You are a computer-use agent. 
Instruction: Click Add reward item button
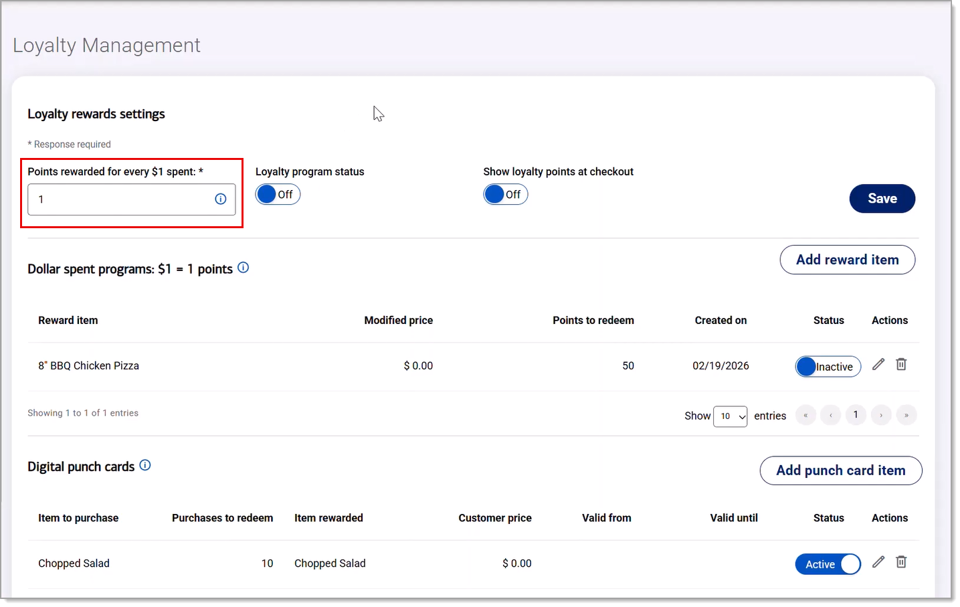pos(848,260)
